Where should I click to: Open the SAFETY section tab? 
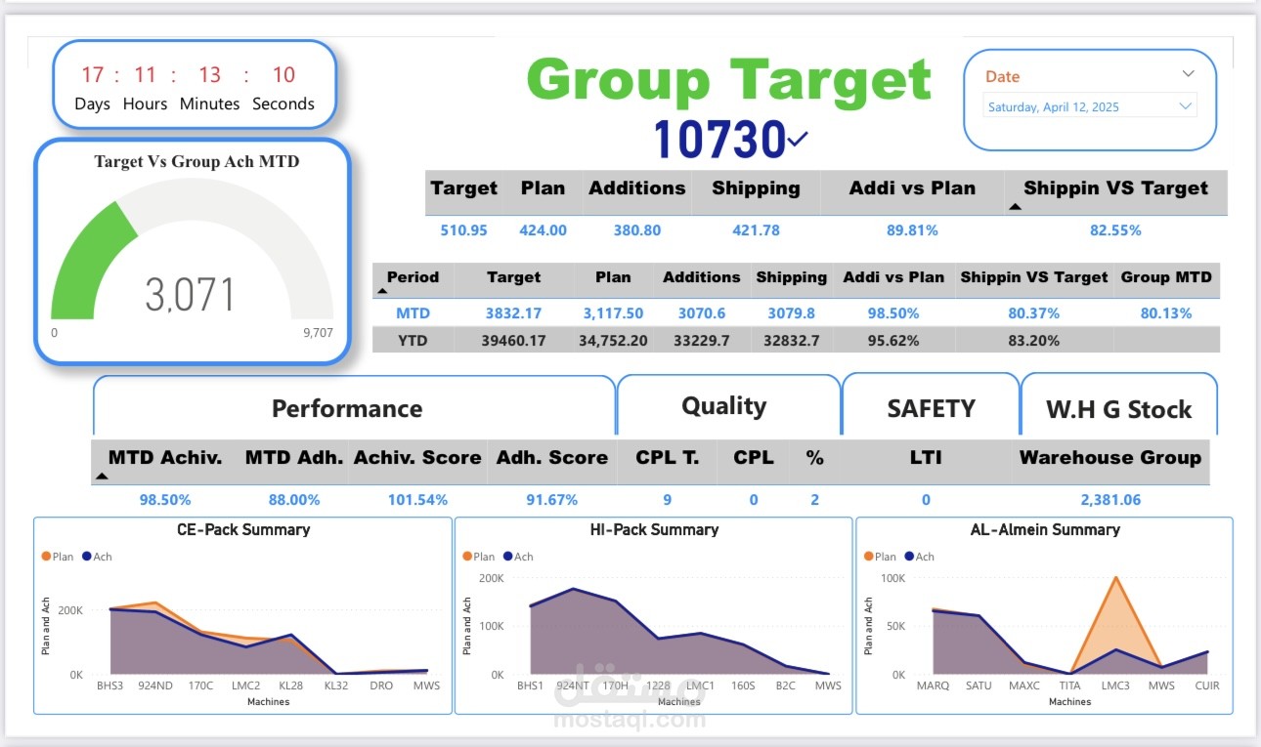point(931,408)
